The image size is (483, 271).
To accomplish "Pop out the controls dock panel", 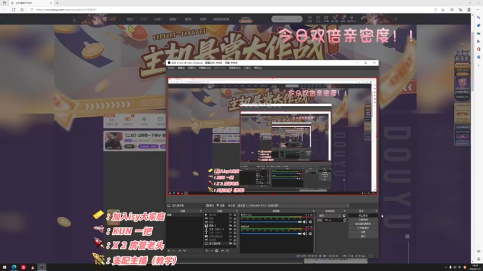I will coord(376,211).
